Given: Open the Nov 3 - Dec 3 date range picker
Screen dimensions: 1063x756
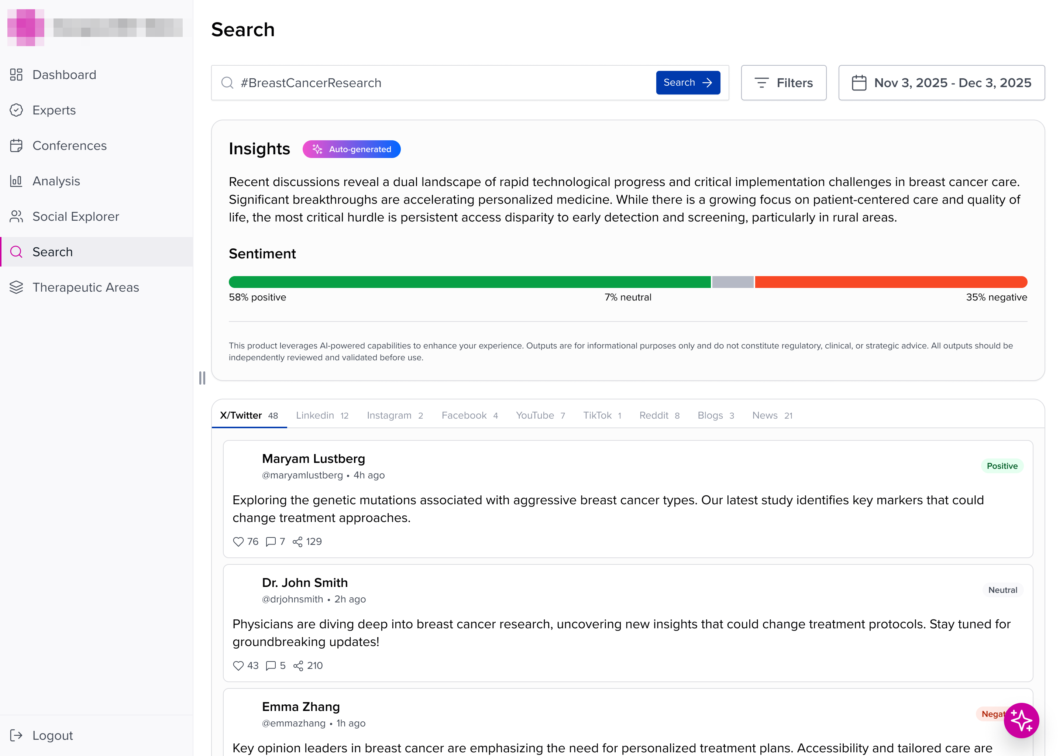Looking at the screenshot, I should tap(942, 82).
